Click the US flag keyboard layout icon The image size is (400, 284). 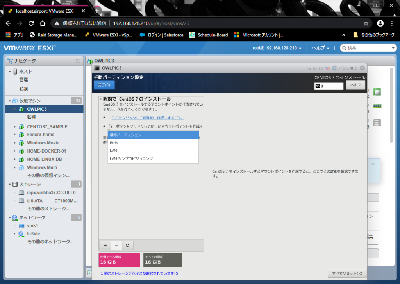point(327,68)
